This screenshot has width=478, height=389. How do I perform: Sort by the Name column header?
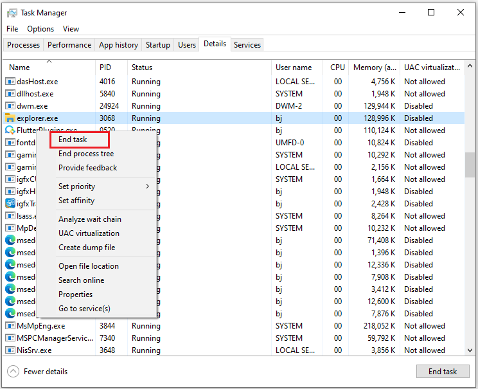[x=19, y=68]
